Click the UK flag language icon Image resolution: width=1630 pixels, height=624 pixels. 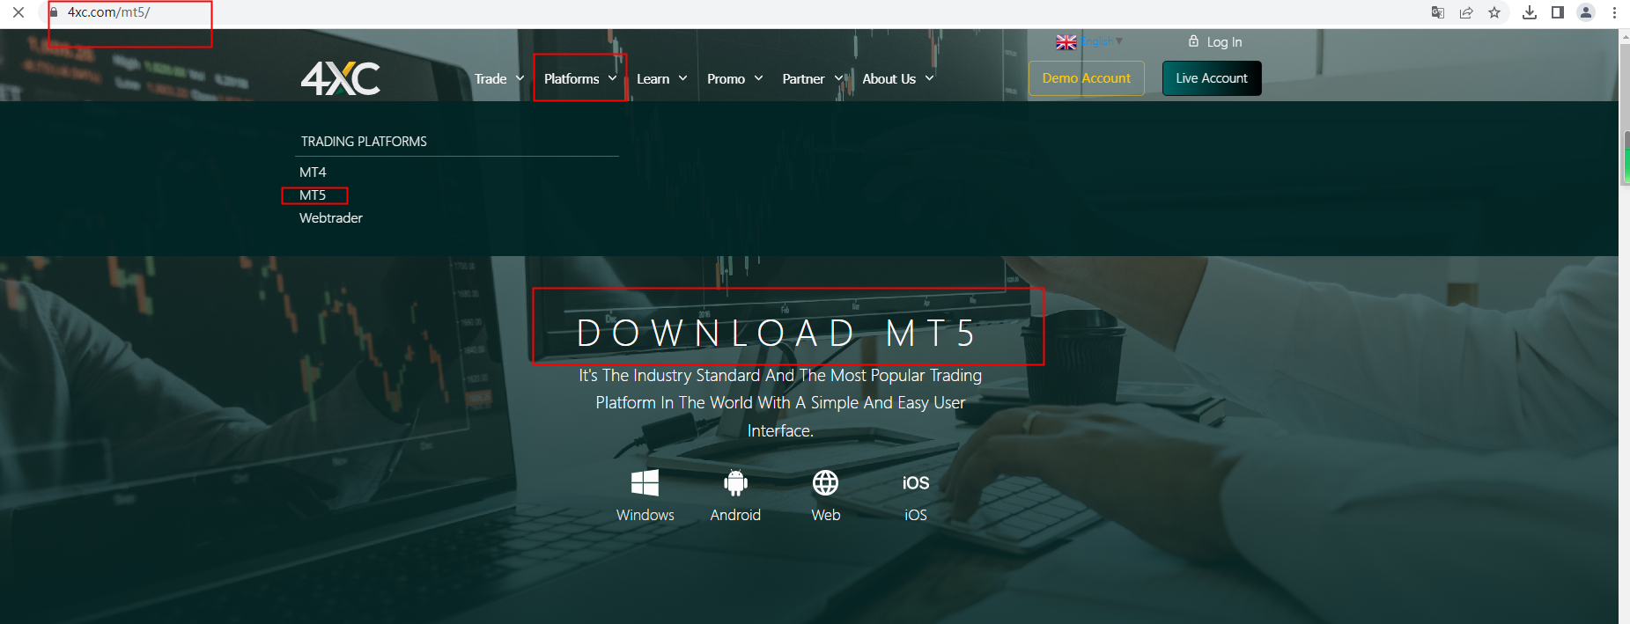click(1066, 42)
